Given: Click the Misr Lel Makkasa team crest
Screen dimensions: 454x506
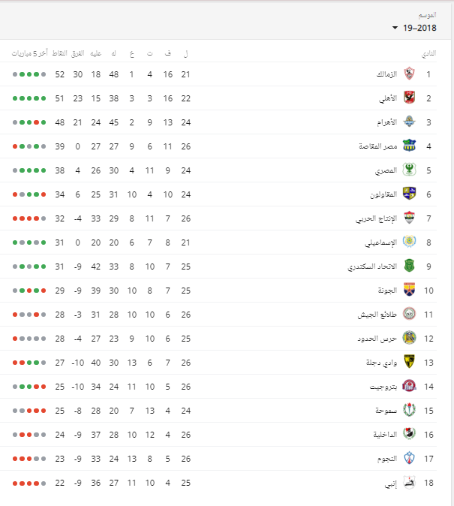Looking at the screenshot, I should click(x=409, y=146).
